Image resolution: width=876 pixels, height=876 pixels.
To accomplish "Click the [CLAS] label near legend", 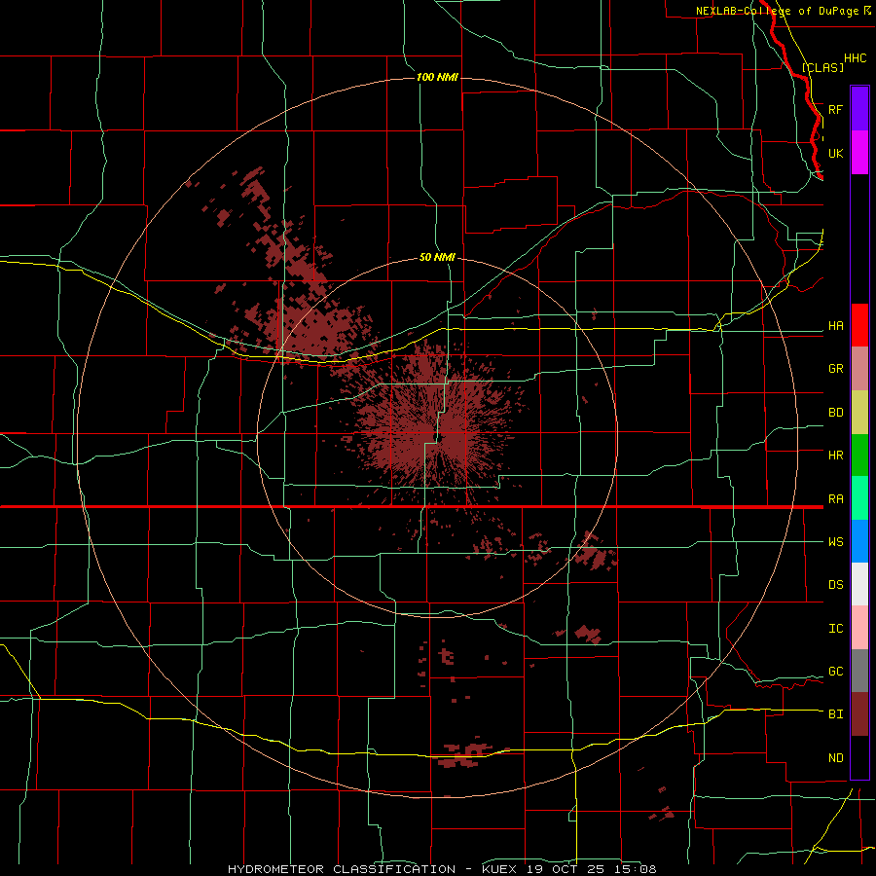I will [x=822, y=67].
